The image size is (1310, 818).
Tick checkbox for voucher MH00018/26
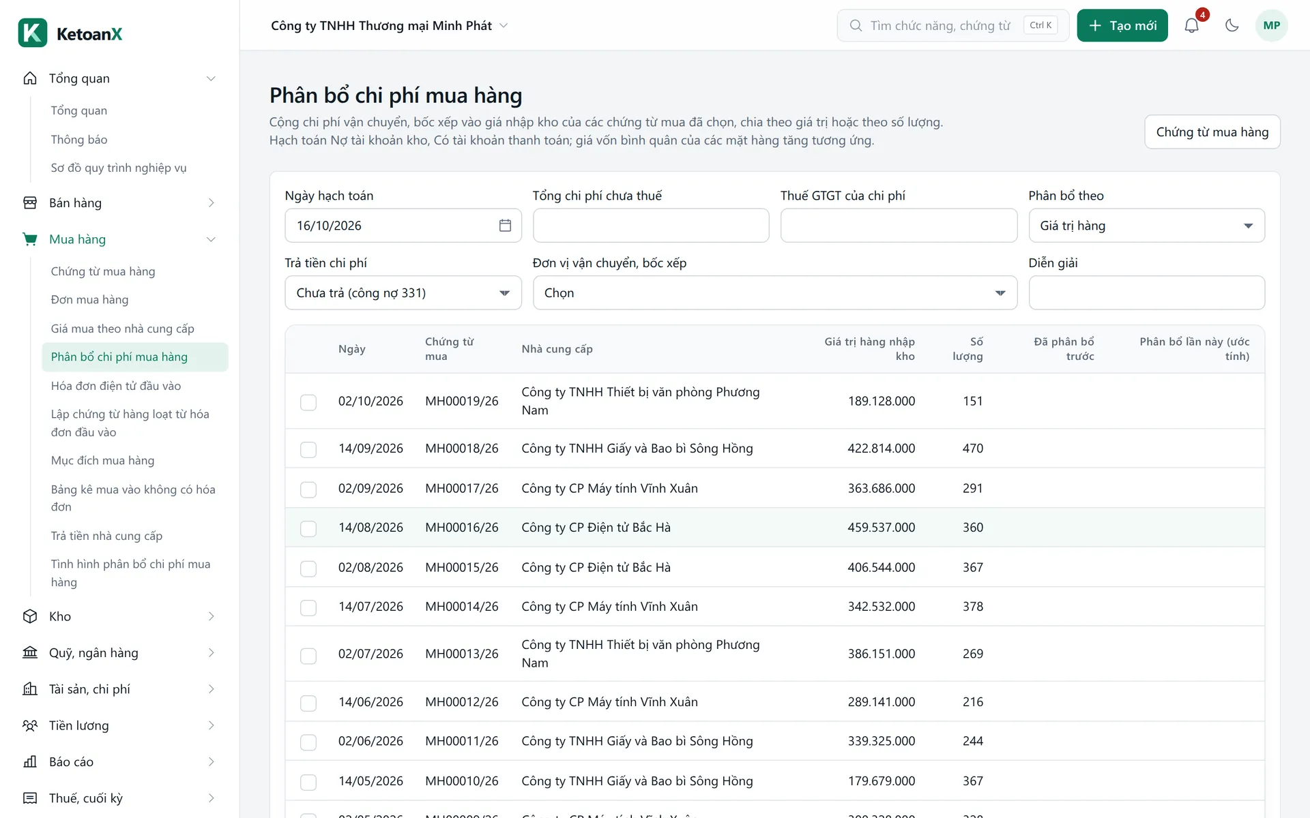pos(308,449)
